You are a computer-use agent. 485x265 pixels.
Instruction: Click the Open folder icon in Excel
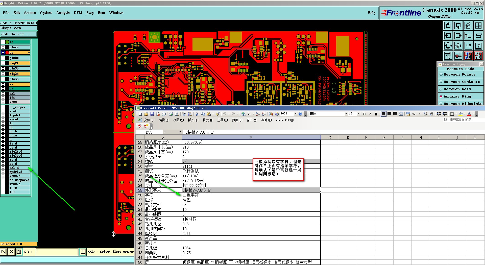point(146,114)
